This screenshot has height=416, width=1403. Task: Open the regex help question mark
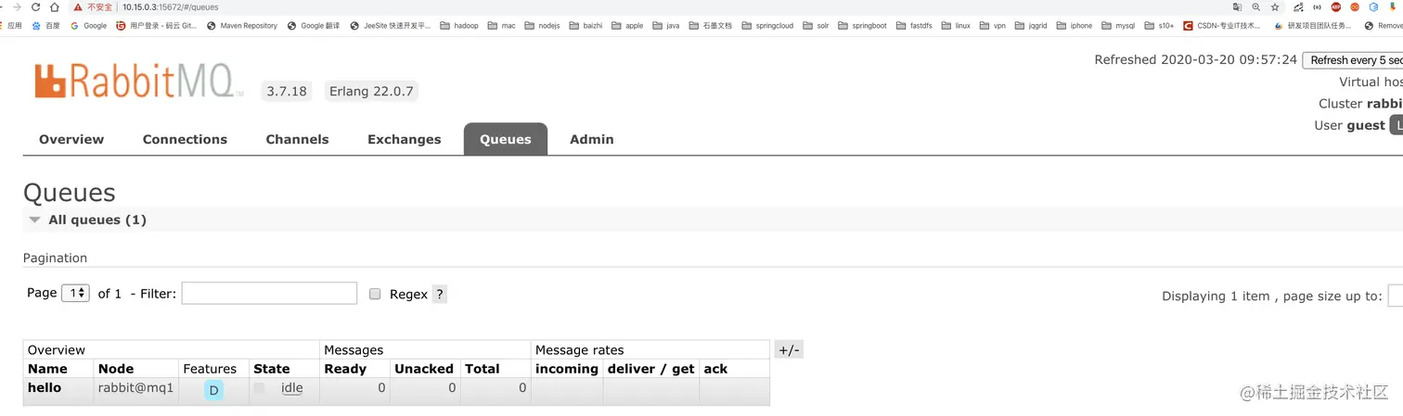(x=440, y=294)
